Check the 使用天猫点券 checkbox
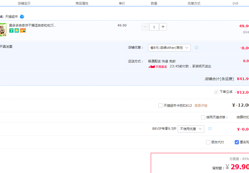This screenshot has height=173, width=249. click(x=203, y=117)
